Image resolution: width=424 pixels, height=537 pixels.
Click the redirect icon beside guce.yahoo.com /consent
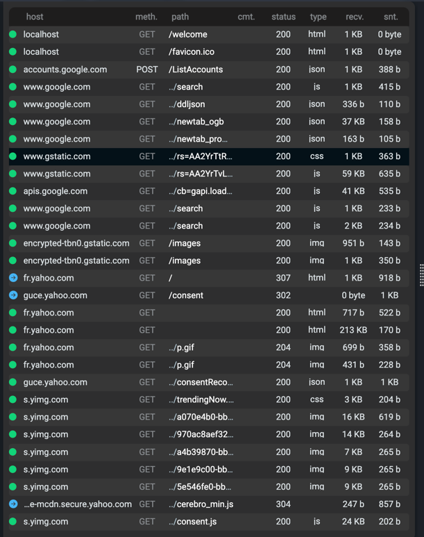click(x=13, y=295)
